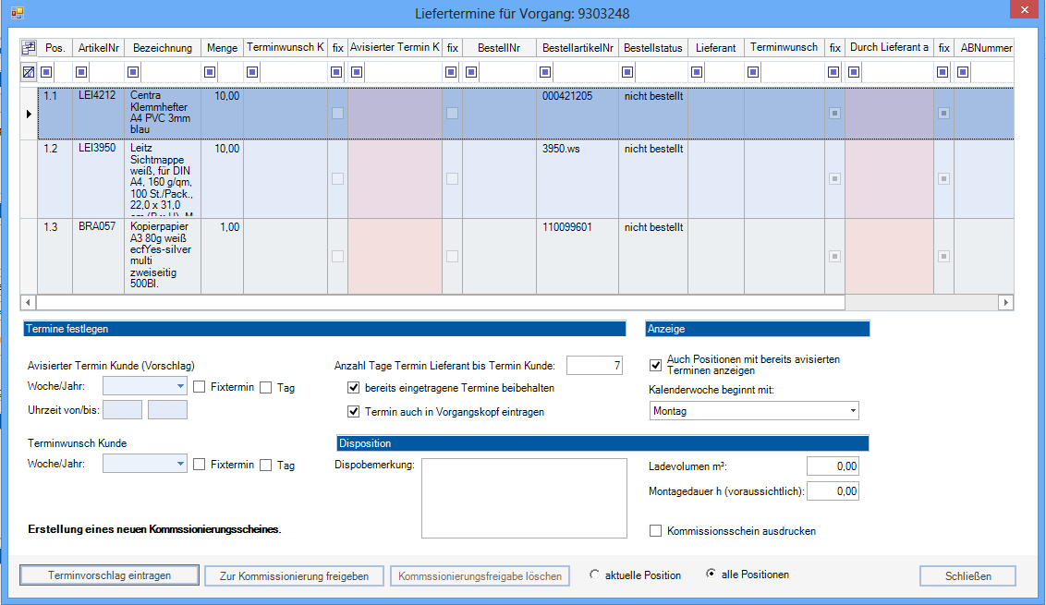1046x605 pixels.
Task: Click the filter operator icon under Bestellstatus column
Action: click(x=628, y=72)
